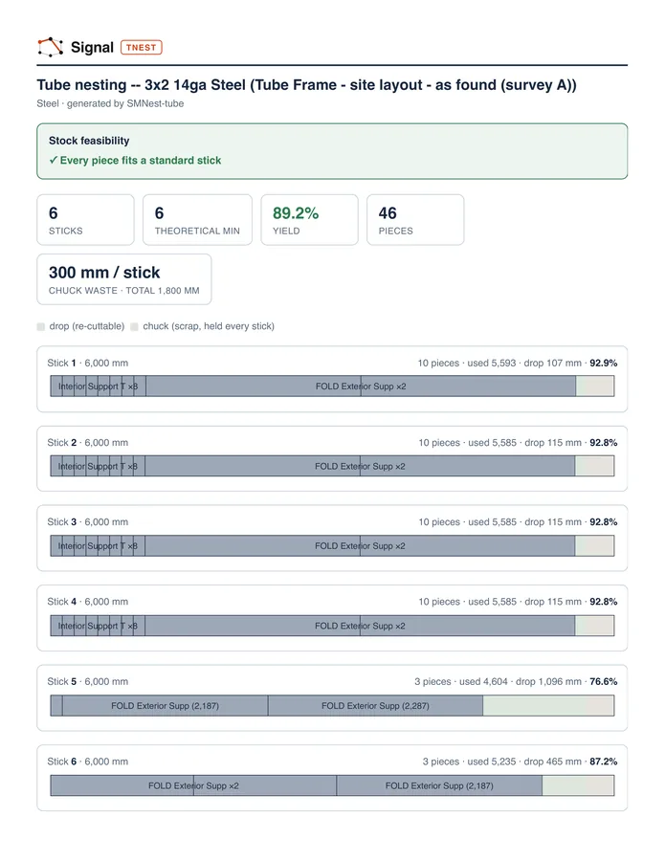Click the drop (re-cuttable) legend swatch
This screenshot has height=861, width=665.
click(40, 327)
